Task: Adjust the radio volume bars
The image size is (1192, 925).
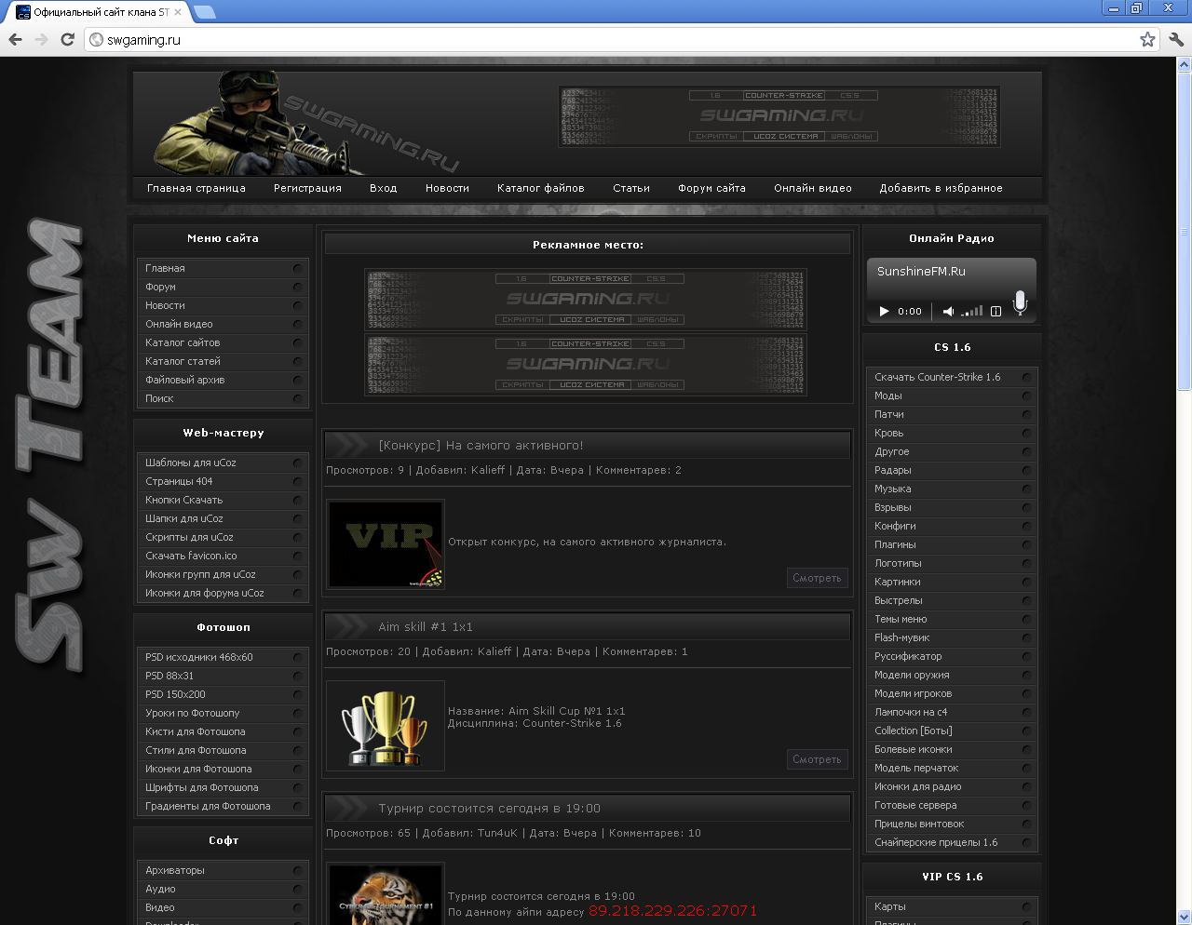Action: [972, 312]
